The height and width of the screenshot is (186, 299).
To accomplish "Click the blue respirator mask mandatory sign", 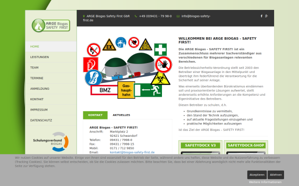I will pyautogui.click(x=121, y=42).
